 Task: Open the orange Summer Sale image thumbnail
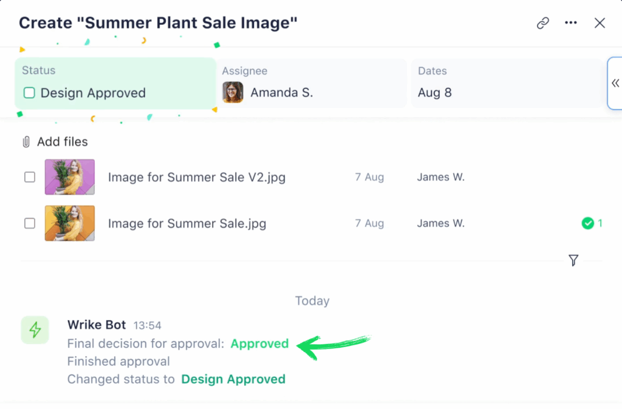click(70, 223)
